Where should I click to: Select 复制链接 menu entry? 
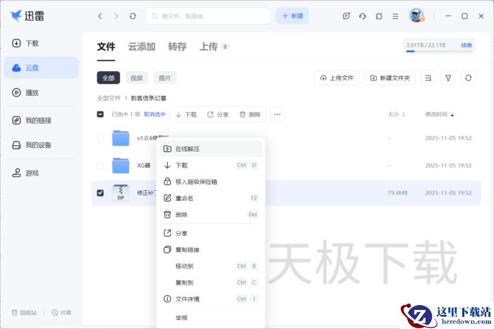[211, 249]
